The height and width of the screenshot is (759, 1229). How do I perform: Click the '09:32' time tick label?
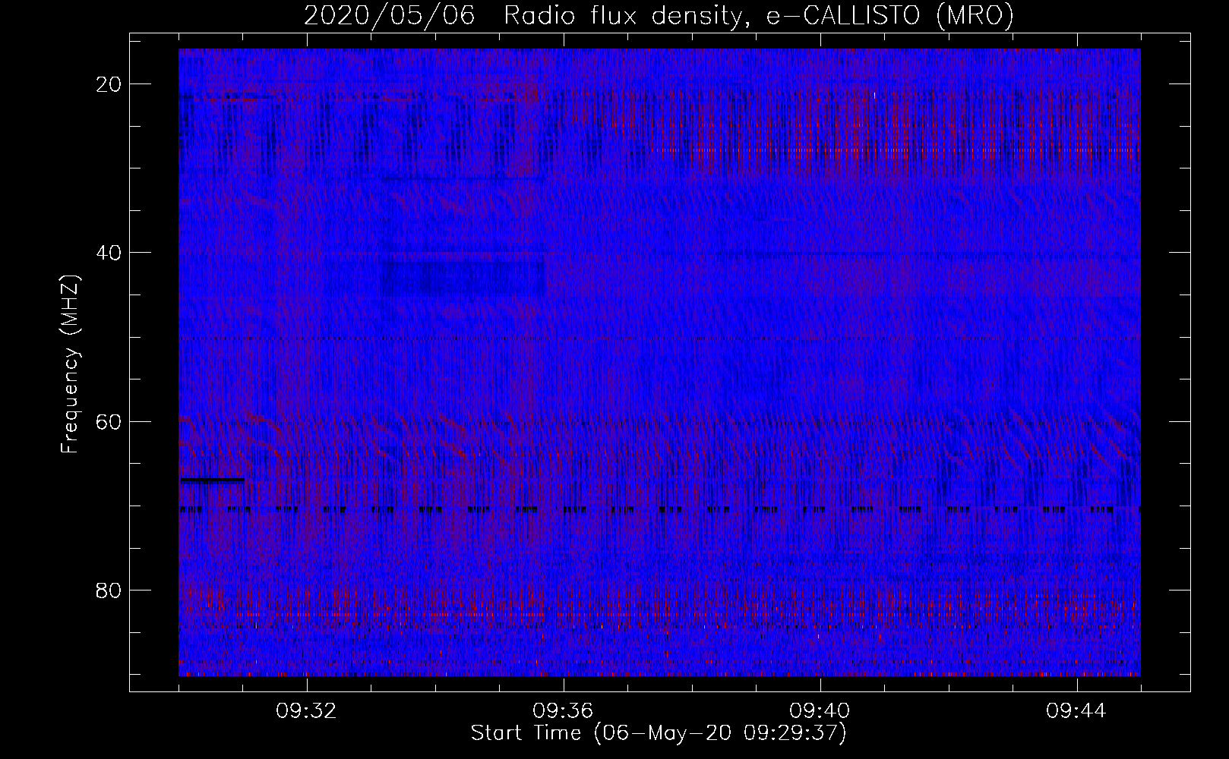pos(306,711)
